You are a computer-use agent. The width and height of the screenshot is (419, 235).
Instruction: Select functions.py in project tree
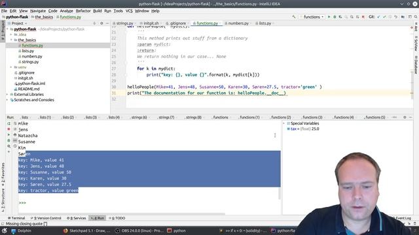coord(32,46)
